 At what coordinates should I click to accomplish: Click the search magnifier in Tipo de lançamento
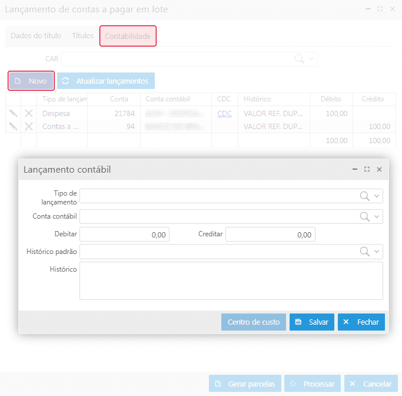tap(365, 196)
